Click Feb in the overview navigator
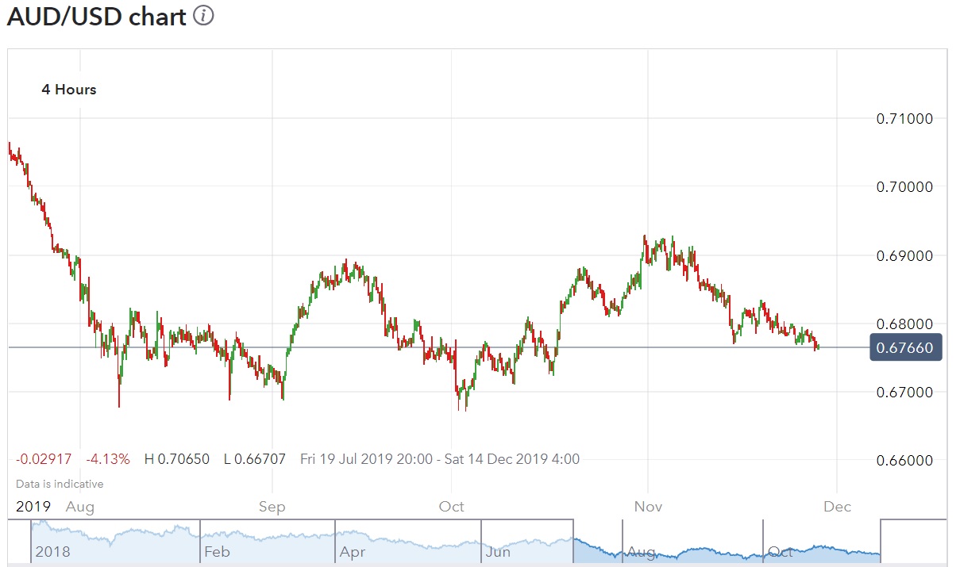The image size is (960, 567). (x=217, y=552)
